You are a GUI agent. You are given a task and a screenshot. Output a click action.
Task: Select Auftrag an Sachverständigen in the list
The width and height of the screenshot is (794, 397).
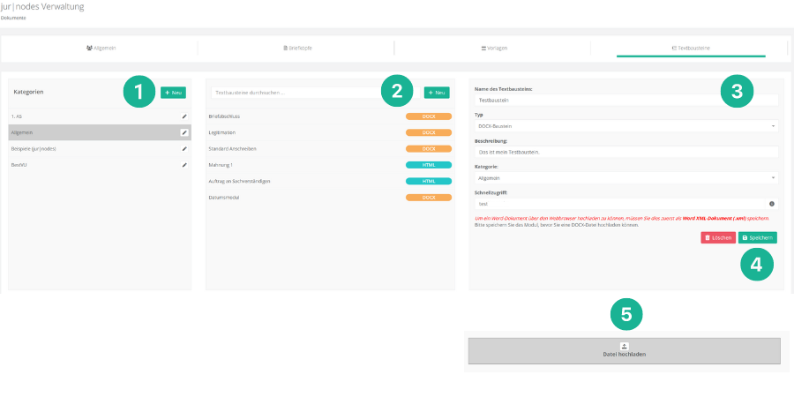tap(240, 181)
